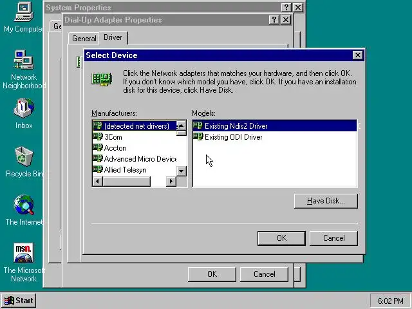Viewport: 412px width, 309px height.
Task: Click Manufacturers list scroll up arrow
Action: click(x=182, y=126)
